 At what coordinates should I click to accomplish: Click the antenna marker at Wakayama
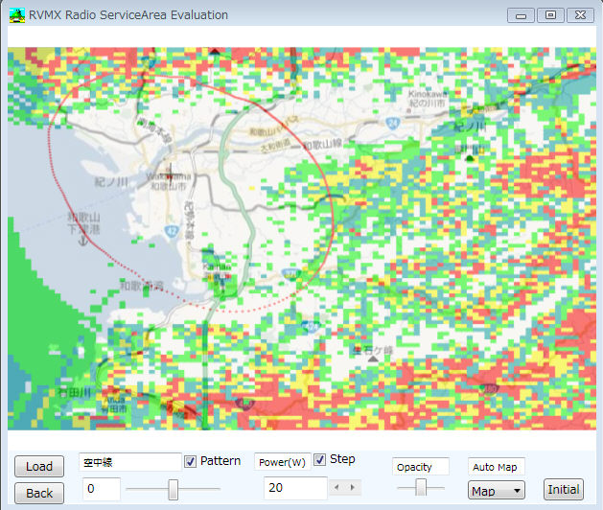[x=171, y=174]
